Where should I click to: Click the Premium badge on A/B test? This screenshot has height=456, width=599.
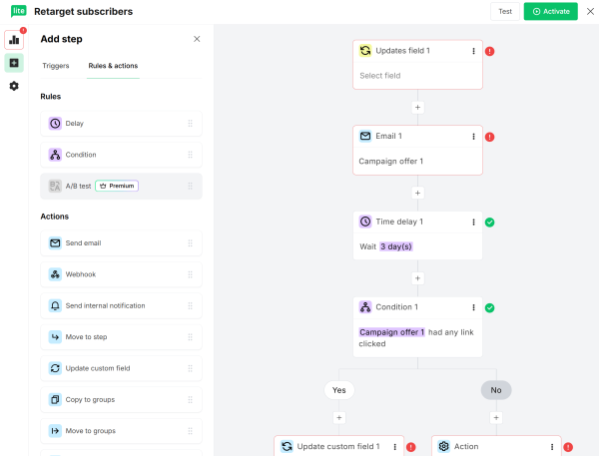pos(117,186)
